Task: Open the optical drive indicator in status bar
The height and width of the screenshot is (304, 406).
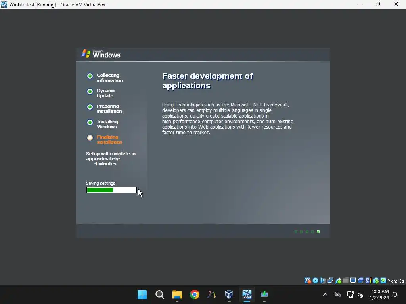Action: (x=315, y=281)
